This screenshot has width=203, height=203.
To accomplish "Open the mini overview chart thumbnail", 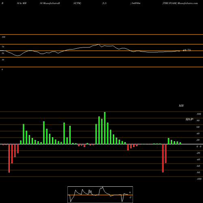I will (x=100, y=194).
